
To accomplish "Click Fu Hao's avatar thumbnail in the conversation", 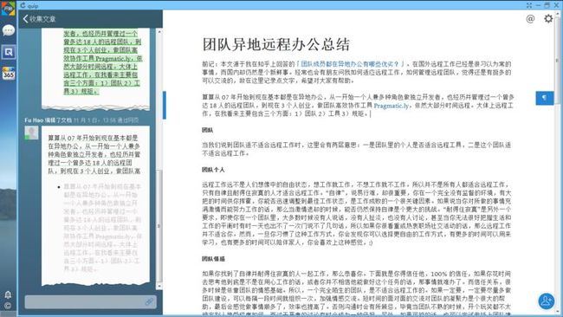I will [31, 133].
